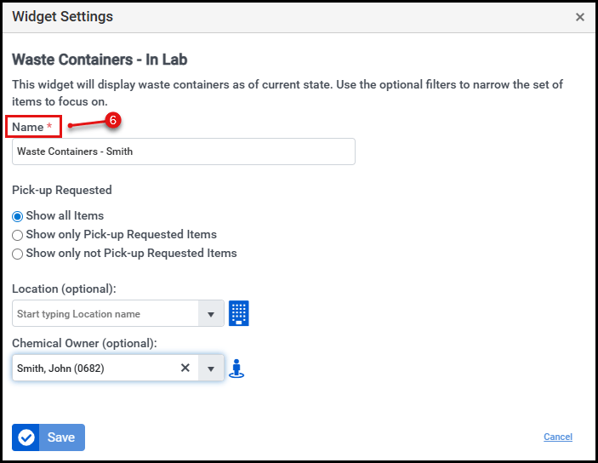Select the Show all Items radio button

[x=17, y=216]
